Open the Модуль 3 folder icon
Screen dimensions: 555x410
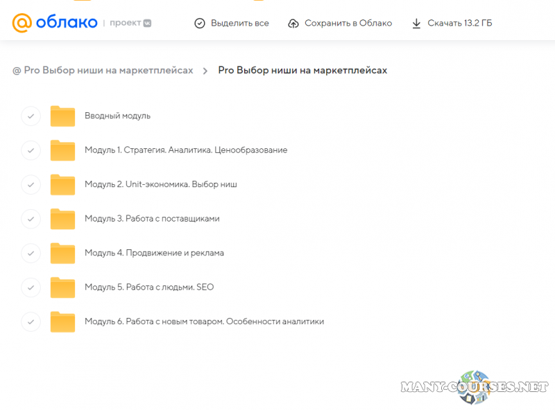62,219
